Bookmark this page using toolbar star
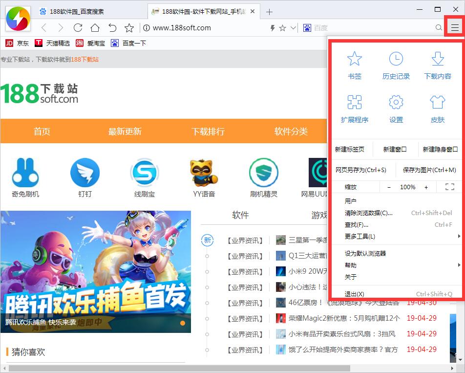This screenshot has width=465, height=373. click(129, 28)
